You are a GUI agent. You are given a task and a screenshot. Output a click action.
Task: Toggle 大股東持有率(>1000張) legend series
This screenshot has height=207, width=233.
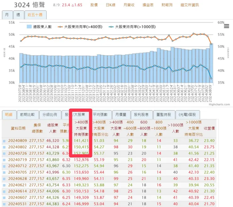(132, 27)
